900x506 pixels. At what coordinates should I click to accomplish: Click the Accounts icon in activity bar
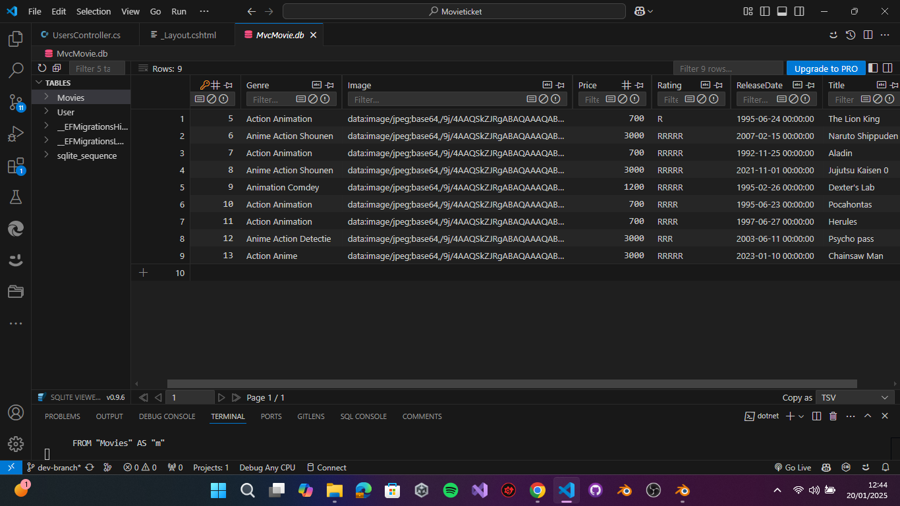[16, 412]
